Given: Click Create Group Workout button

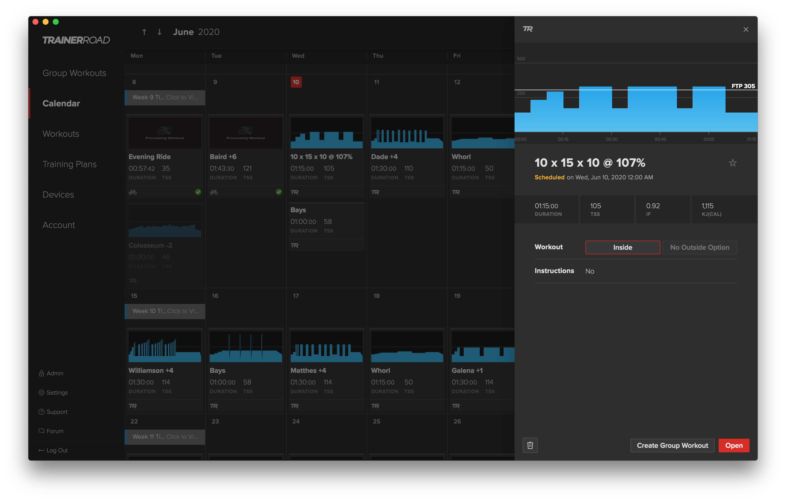Looking at the screenshot, I should click(x=672, y=446).
